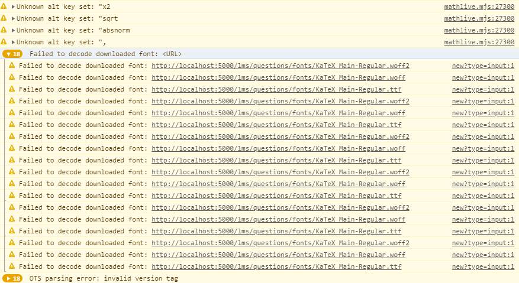Image resolution: width=519 pixels, height=283 pixels.
Task: Click the warning icon beside "sqrt" alt key message
Action: [4, 18]
